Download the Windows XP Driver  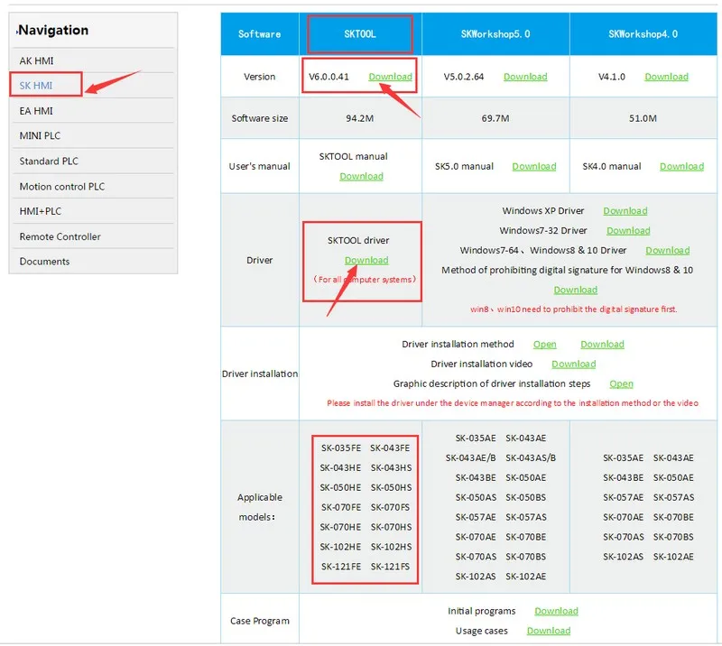coord(625,210)
